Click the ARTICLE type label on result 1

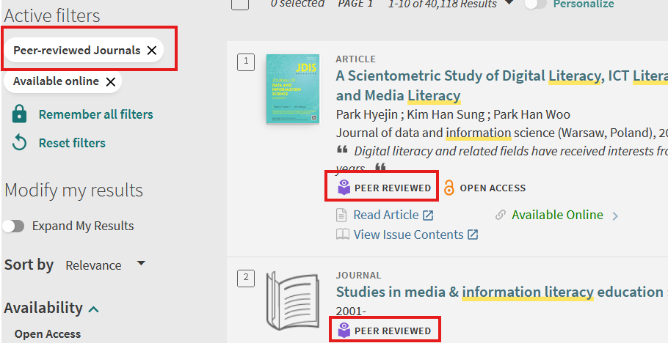click(x=356, y=59)
